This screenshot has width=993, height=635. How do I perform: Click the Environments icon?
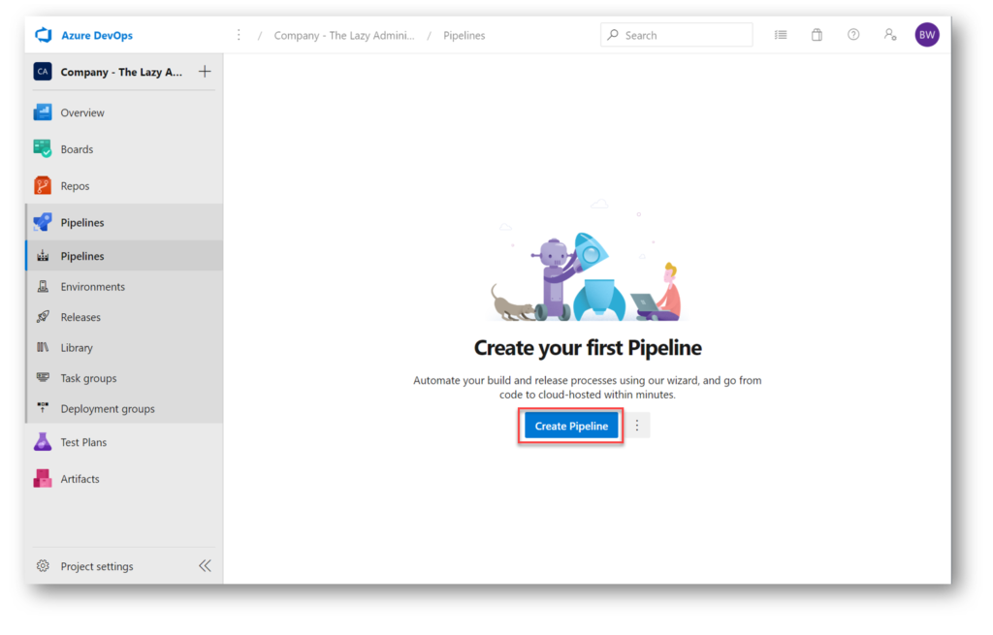pos(43,286)
